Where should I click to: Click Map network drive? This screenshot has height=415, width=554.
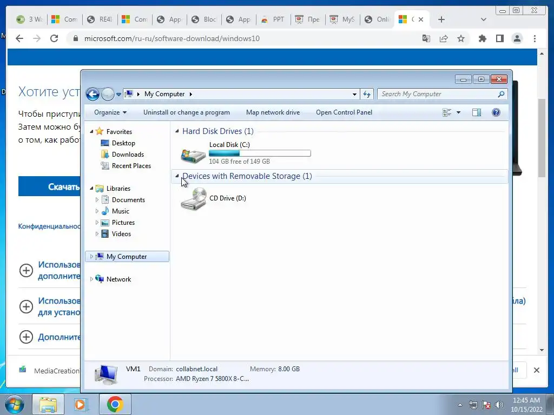(x=273, y=112)
